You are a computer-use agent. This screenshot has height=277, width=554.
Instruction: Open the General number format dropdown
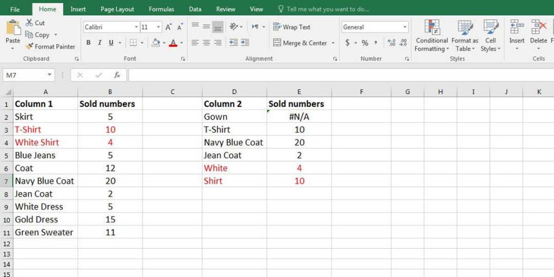click(405, 27)
